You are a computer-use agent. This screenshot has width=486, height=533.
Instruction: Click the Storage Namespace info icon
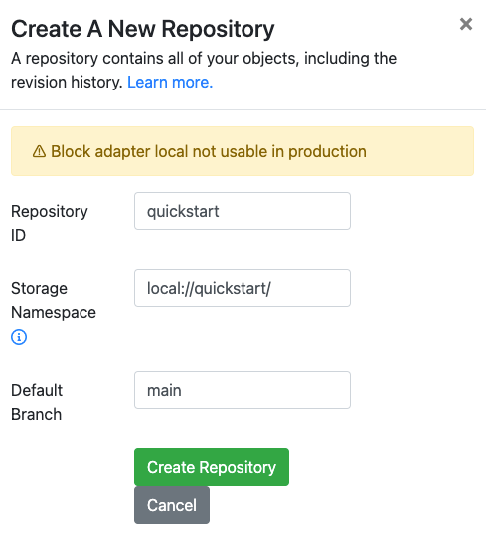[x=19, y=337]
